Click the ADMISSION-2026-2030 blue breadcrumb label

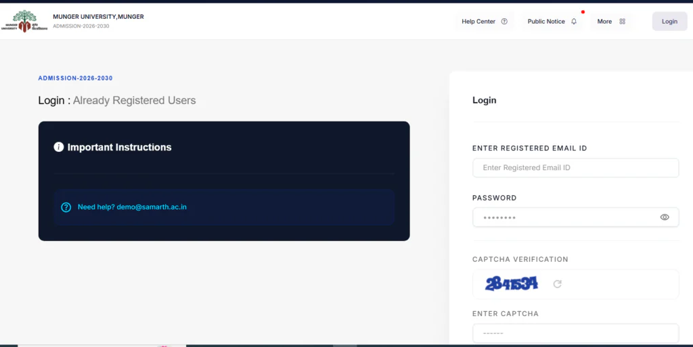click(75, 78)
